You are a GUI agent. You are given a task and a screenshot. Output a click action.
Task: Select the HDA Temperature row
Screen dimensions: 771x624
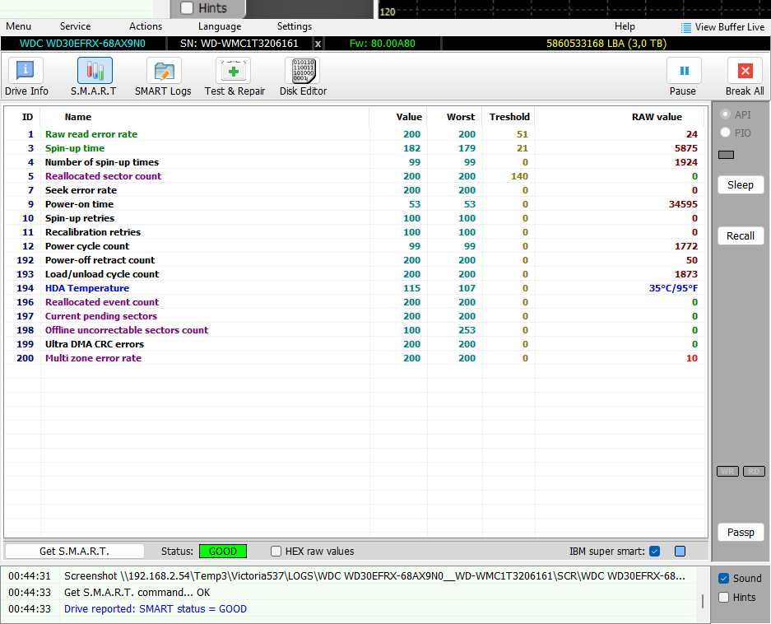click(x=356, y=288)
